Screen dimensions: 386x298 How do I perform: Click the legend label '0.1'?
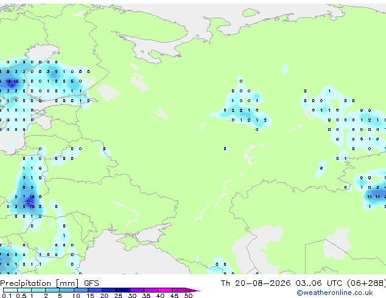tap(7, 296)
